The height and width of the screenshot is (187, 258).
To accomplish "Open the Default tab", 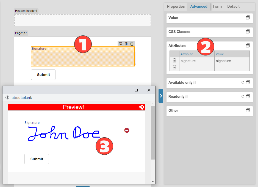I will pos(233,6).
